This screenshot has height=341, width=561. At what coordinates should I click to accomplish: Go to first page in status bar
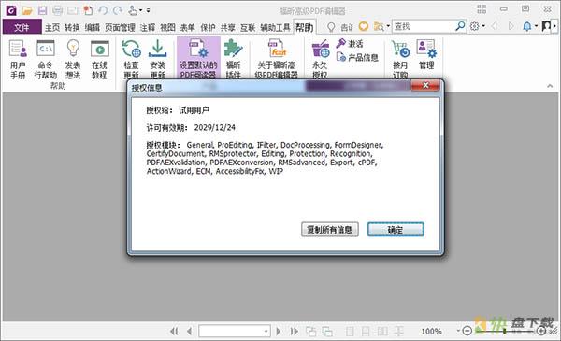pyautogui.click(x=174, y=332)
